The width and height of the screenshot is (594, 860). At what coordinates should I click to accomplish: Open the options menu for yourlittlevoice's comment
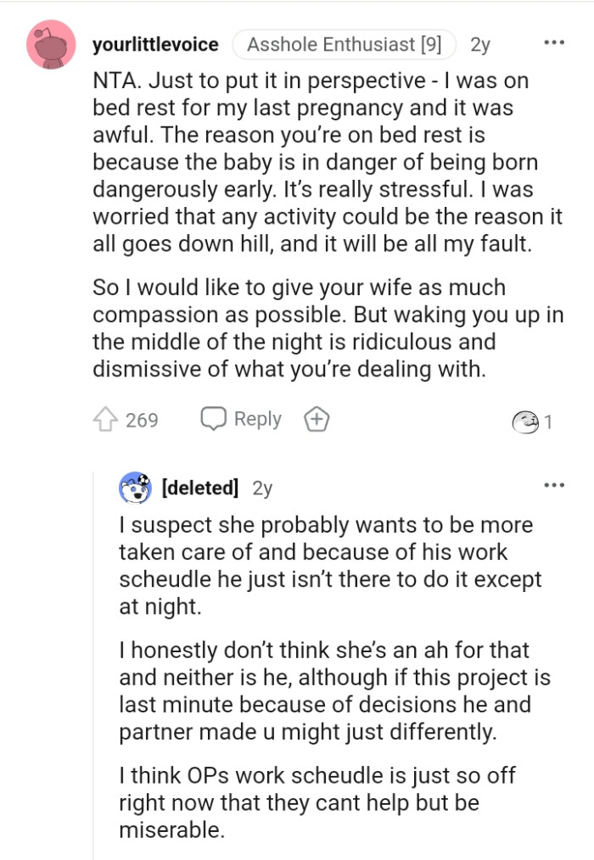(x=553, y=42)
